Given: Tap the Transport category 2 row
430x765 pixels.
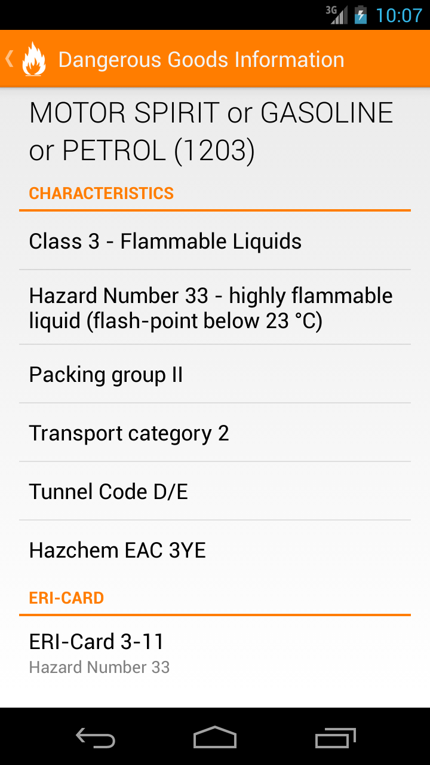Looking at the screenshot, I should 215,433.
